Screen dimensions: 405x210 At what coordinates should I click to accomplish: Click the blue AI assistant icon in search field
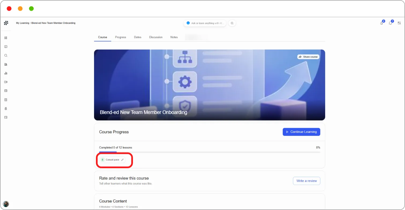click(x=188, y=23)
